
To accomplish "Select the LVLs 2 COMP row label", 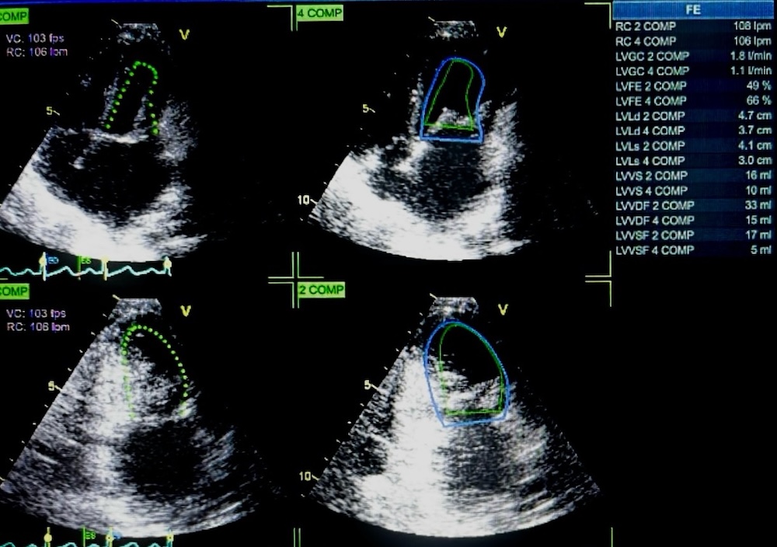I will [x=650, y=146].
